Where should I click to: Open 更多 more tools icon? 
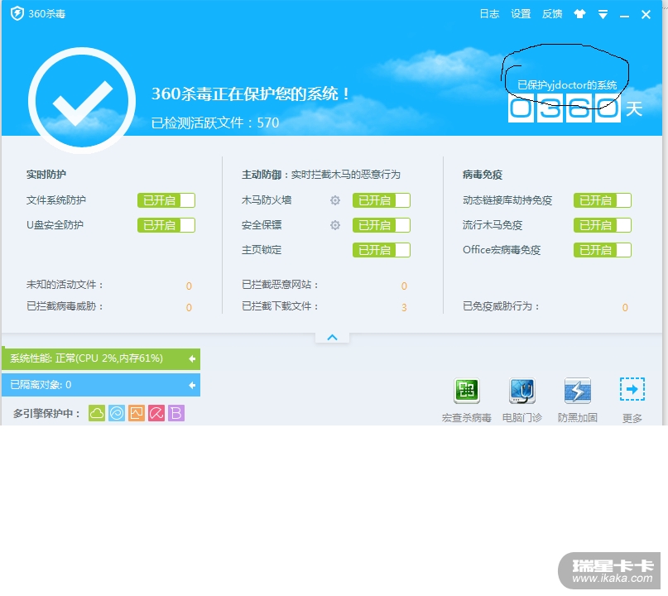pos(632,389)
